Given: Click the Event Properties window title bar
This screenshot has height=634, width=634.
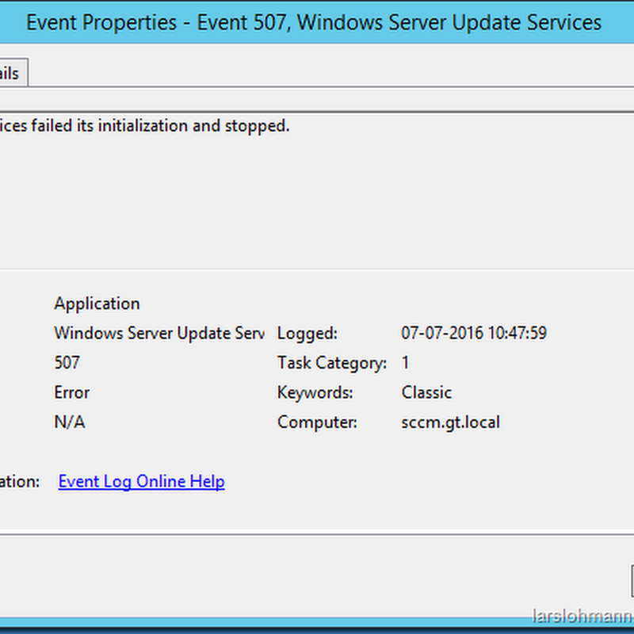Looking at the screenshot, I should pyautogui.click(x=317, y=22).
